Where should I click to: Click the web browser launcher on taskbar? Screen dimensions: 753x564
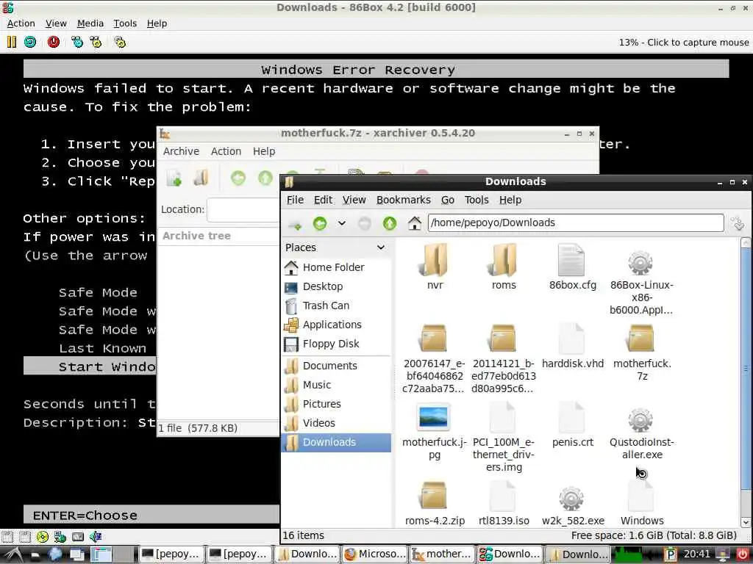(55, 554)
